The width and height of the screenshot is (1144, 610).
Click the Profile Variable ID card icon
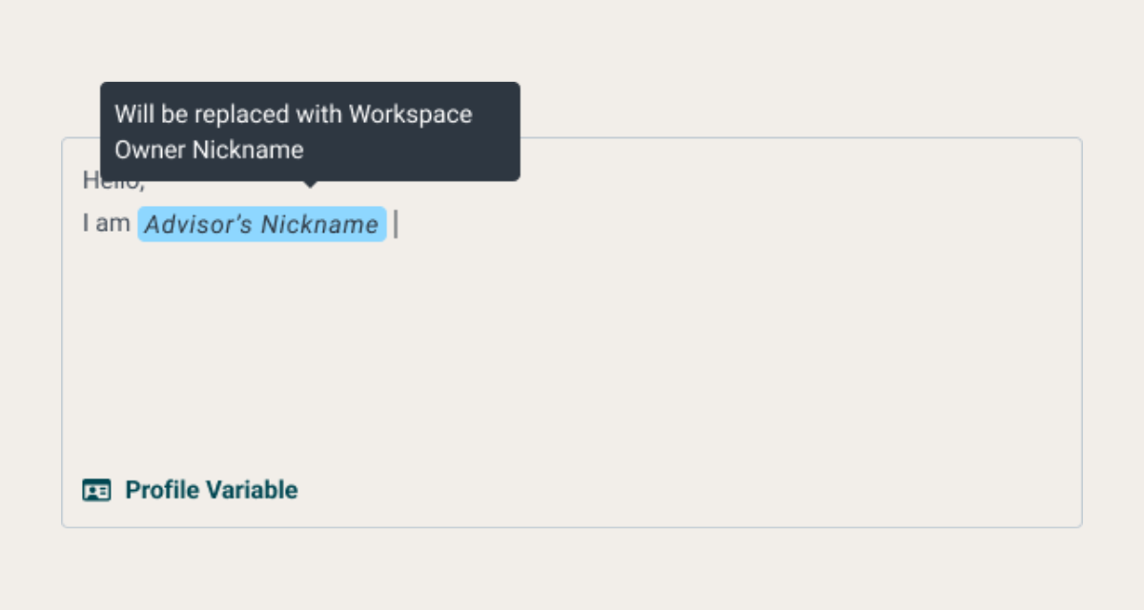(x=96, y=490)
